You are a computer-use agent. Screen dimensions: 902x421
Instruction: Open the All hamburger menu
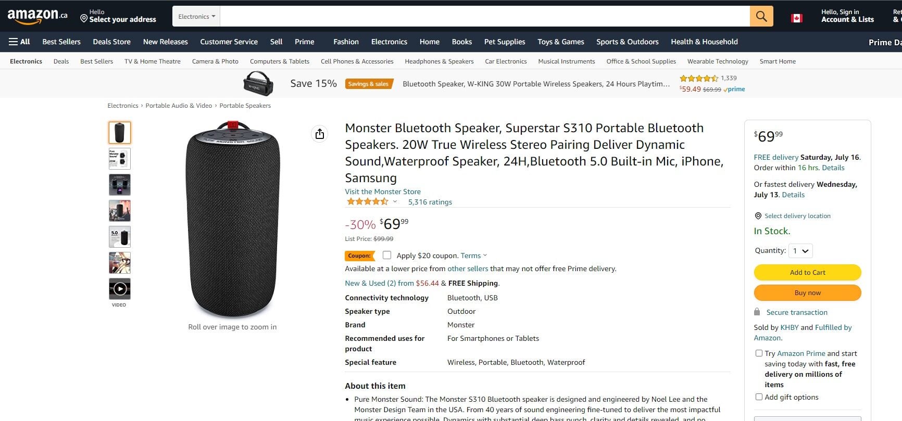coord(19,42)
